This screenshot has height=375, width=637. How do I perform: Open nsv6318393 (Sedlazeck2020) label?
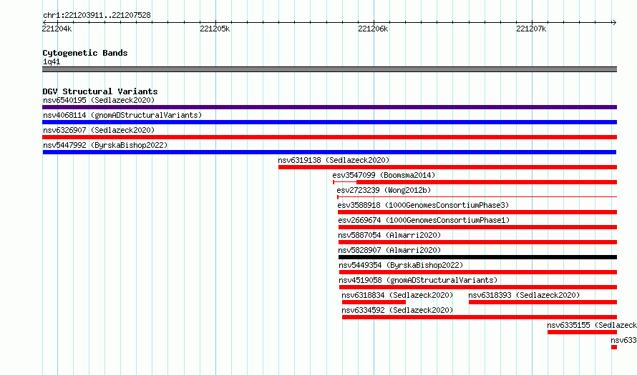[524, 295]
